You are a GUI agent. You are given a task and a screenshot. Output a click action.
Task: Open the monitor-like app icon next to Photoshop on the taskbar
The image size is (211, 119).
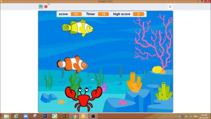pyautogui.click(x=55, y=116)
